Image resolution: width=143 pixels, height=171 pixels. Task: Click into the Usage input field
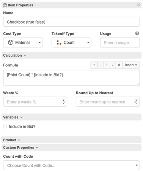tap(120, 43)
